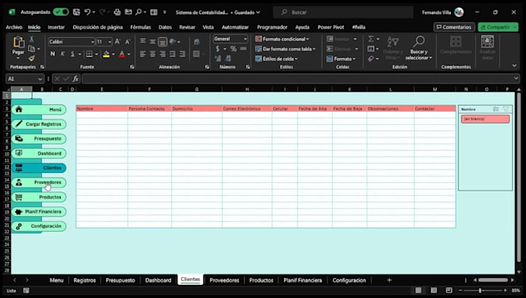Click the insert function fx icon

point(76,79)
